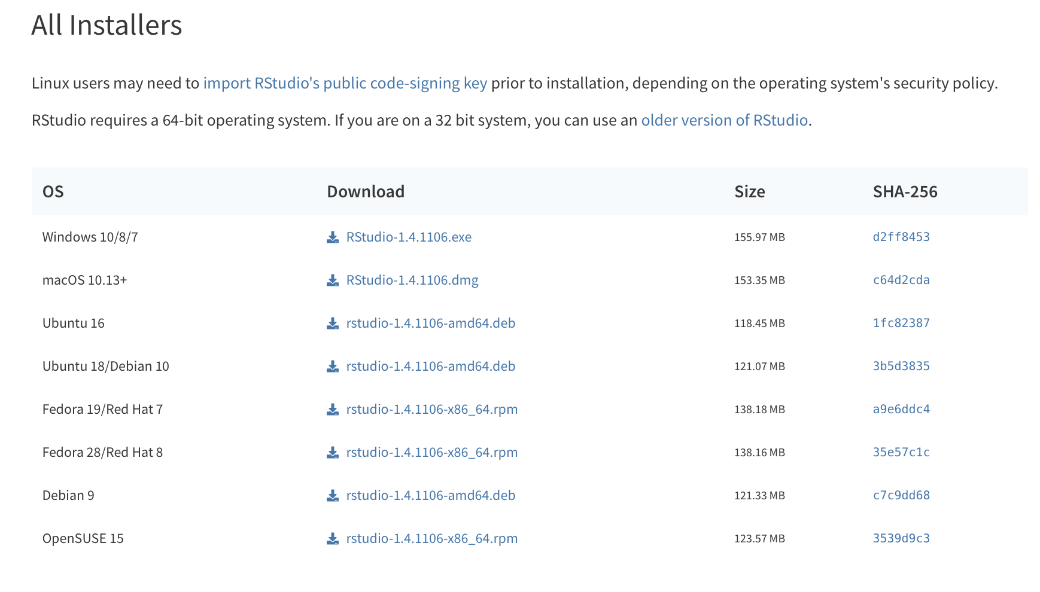This screenshot has height=592, width=1040.
Task: Open SHA-256 hash d2ff8453
Action: click(x=901, y=237)
